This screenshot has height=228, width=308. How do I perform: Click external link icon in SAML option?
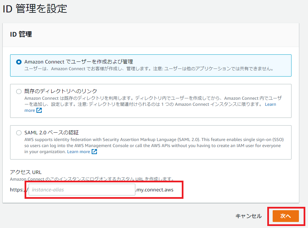tap(94, 152)
